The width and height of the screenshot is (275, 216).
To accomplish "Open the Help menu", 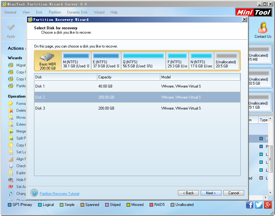I will click(114, 12).
